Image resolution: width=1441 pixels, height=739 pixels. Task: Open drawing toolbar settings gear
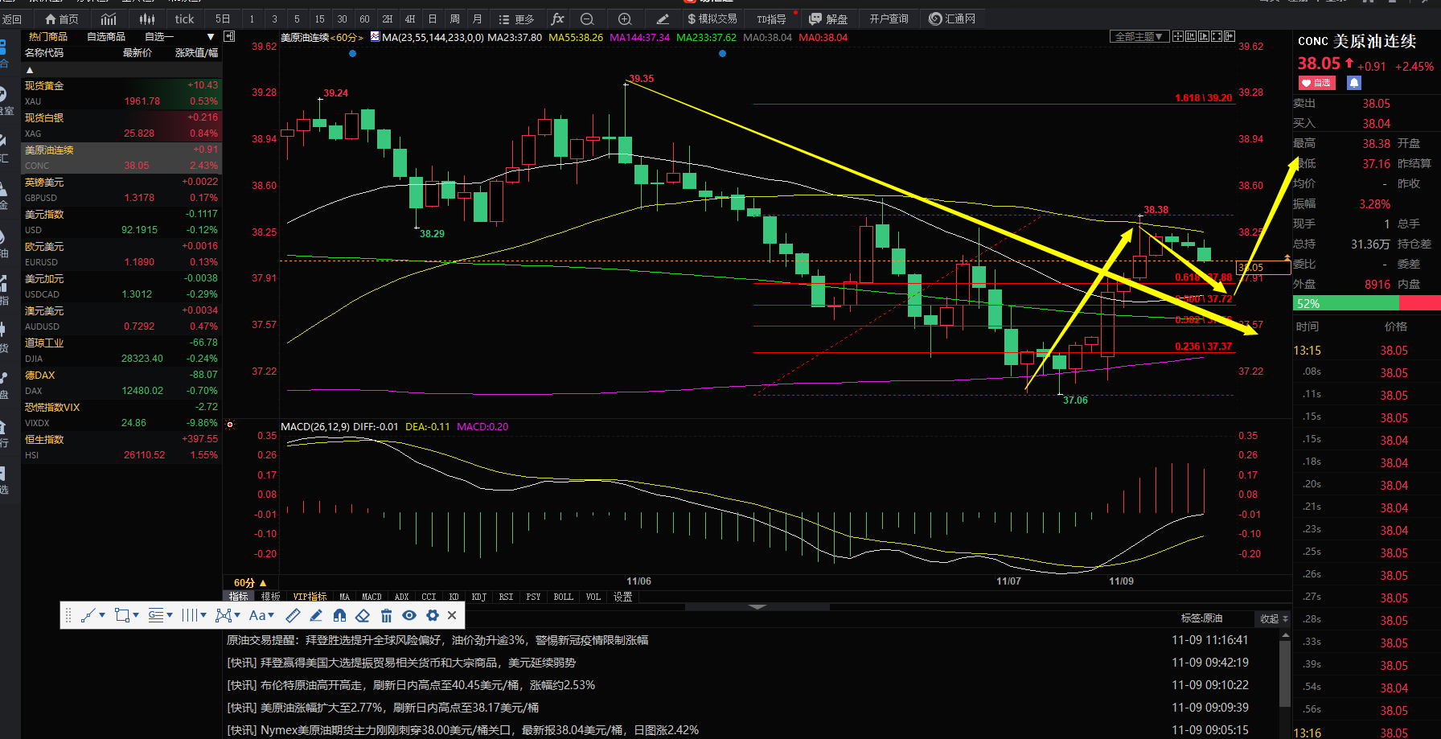pos(433,615)
